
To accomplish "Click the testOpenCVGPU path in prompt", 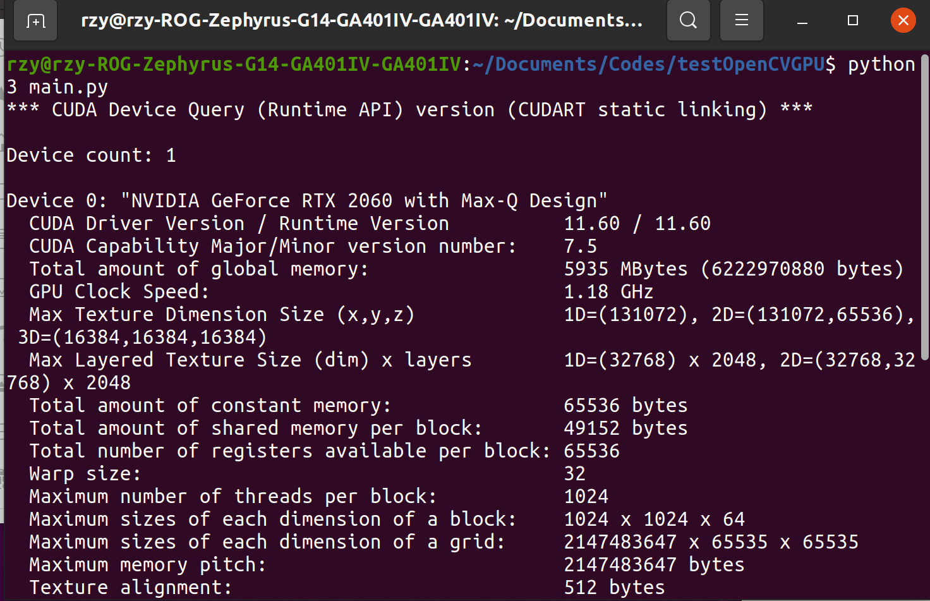I will tap(751, 64).
